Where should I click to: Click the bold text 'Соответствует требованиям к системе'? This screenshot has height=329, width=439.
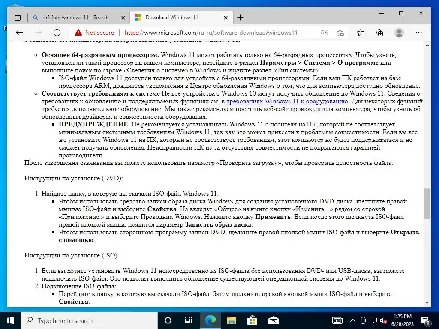pyautogui.click(x=101, y=93)
